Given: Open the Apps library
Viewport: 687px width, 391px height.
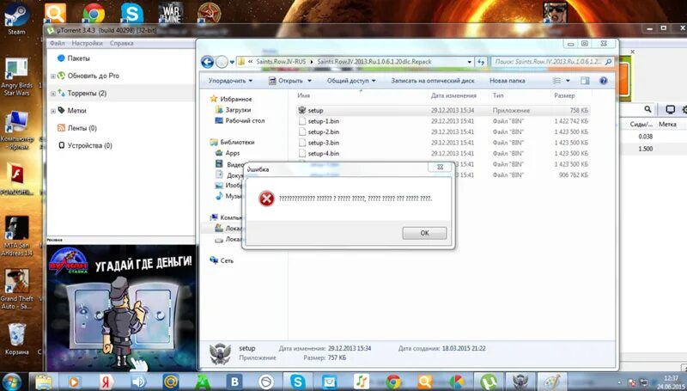Looking at the screenshot, I should pos(232,153).
